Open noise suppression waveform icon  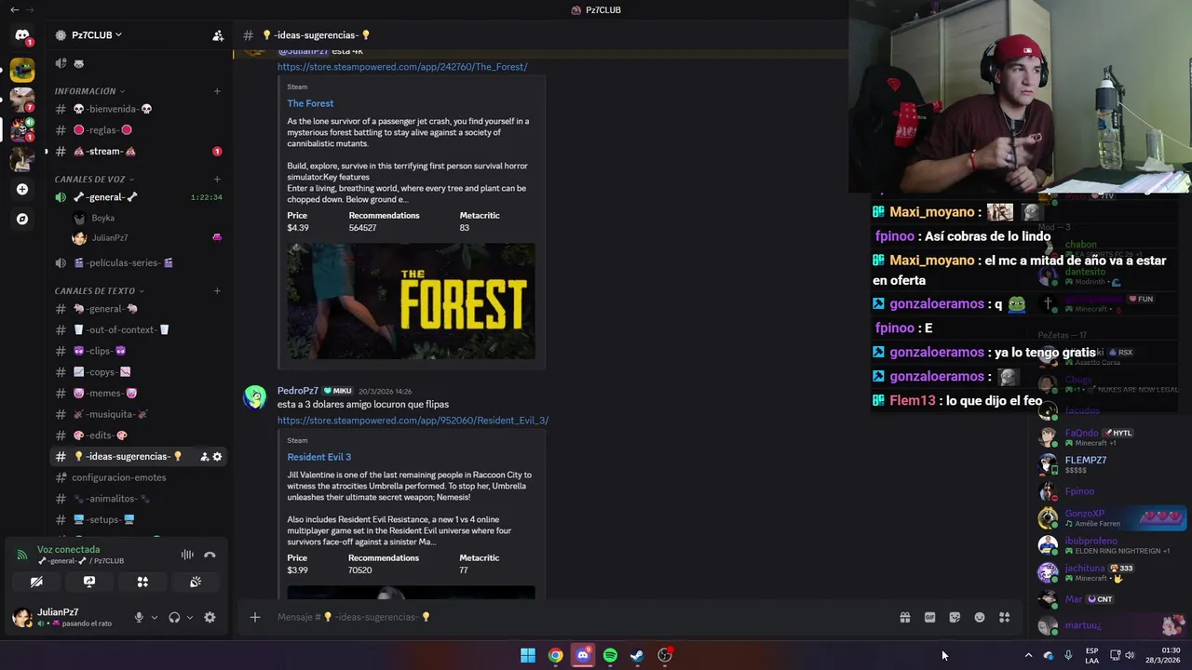pyautogui.click(x=187, y=555)
